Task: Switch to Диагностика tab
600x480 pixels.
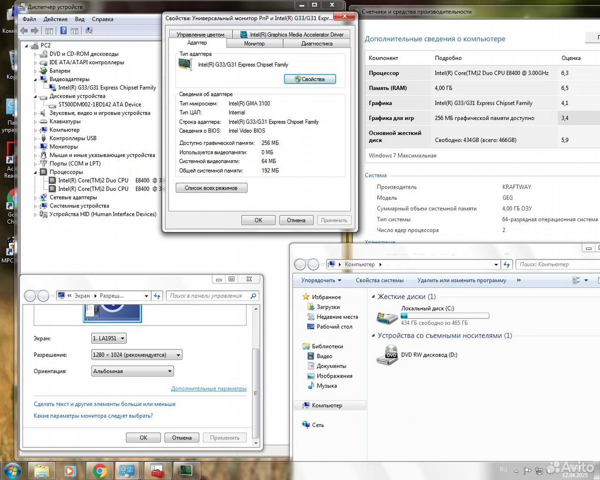Action: (317, 43)
